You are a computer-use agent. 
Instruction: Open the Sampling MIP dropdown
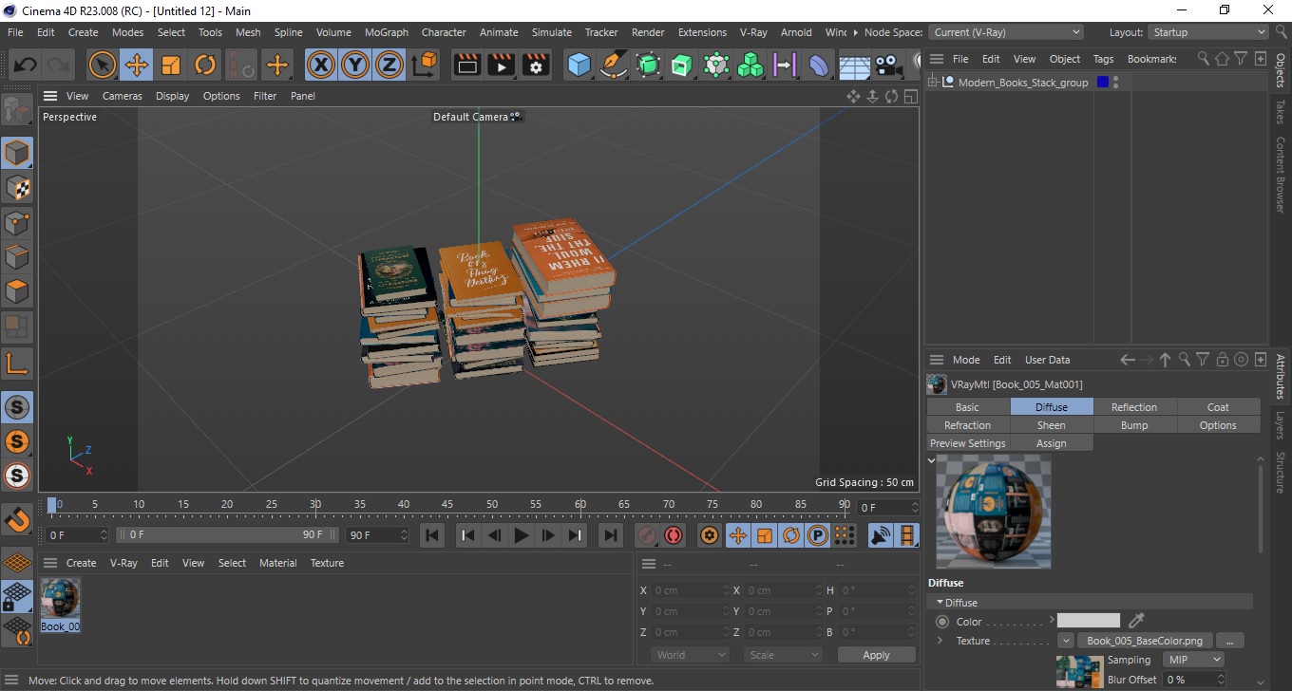pos(1193,660)
